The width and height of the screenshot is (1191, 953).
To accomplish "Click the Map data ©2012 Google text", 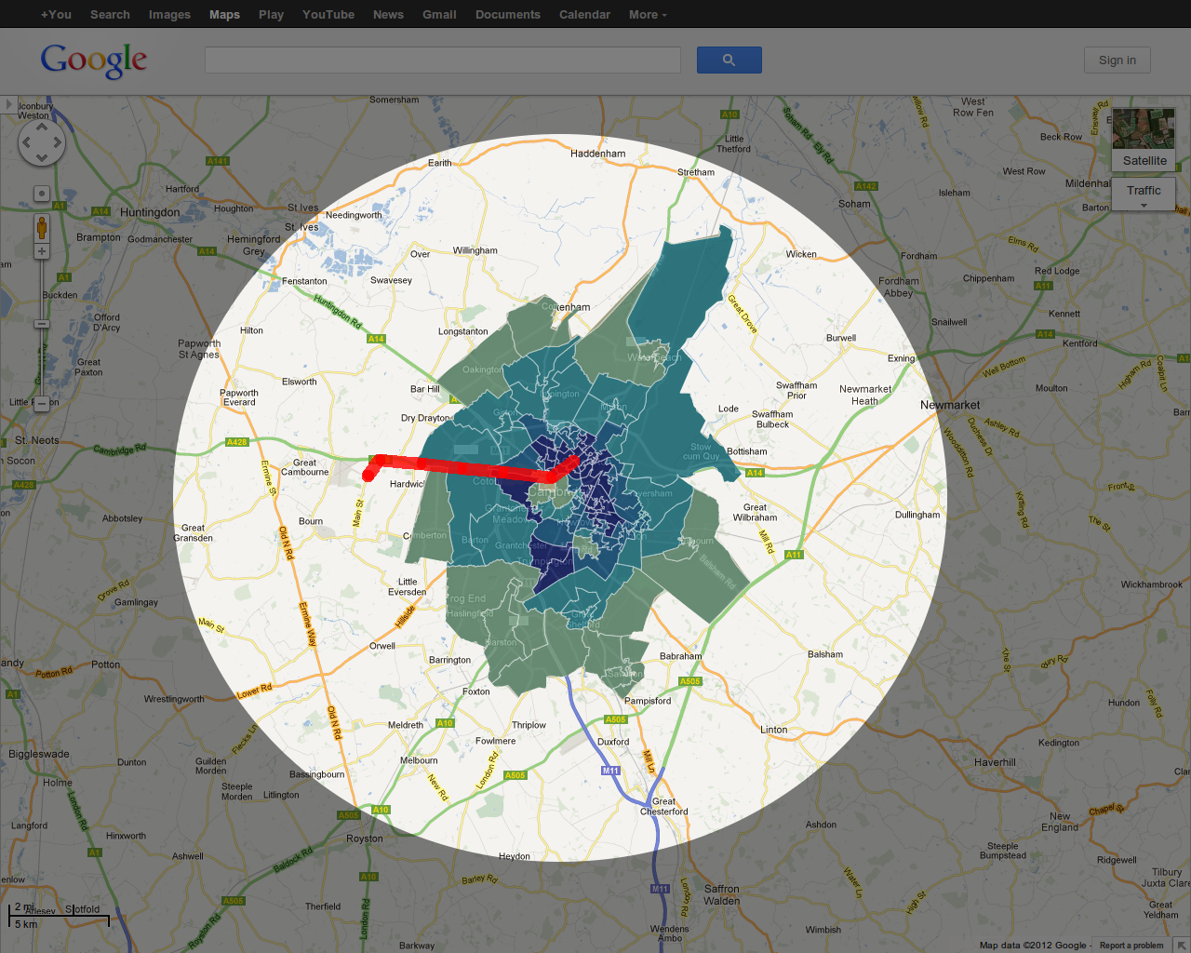I will coord(1033,946).
